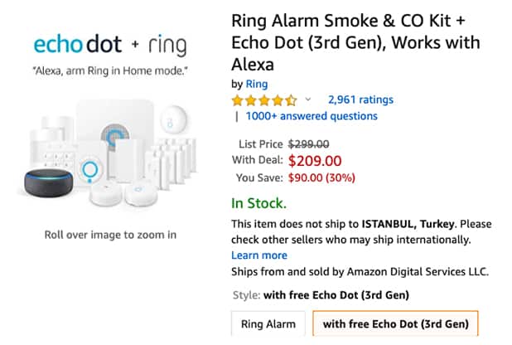Viewport: 512px width, 345px height.
Task: Click the ring logo above the image
Action: pyautogui.click(x=166, y=44)
